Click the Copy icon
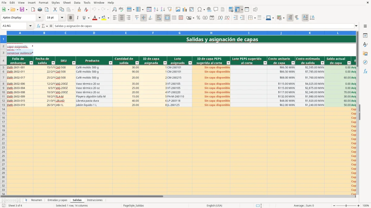Image resolution: width=371 pixels, height=208 pixels. point(62,10)
